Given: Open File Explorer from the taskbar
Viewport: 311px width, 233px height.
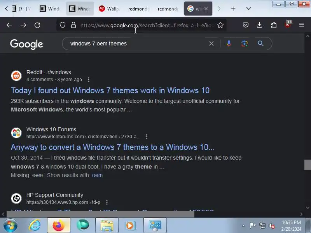Looking at the screenshot, I should pos(107,225).
